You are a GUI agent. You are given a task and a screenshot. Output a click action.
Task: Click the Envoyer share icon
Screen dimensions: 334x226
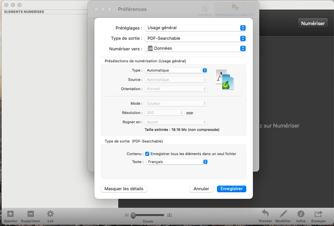coord(318,214)
